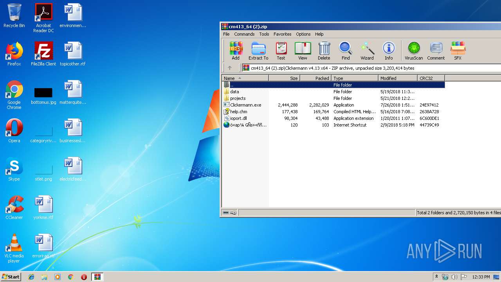Viewport: 501px width, 282px height.
Task: Select yorkme.rtf desktop file
Action: click(43, 208)
